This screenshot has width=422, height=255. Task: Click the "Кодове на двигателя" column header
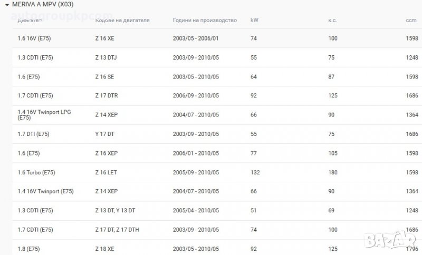122,20
